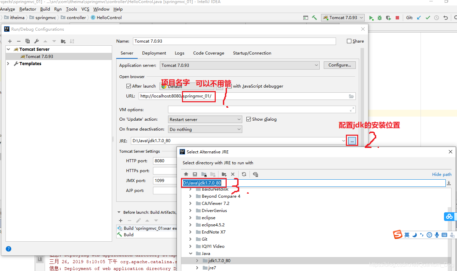Open the Startup/Connection tab
457x271 pixels.
(252, 53)
